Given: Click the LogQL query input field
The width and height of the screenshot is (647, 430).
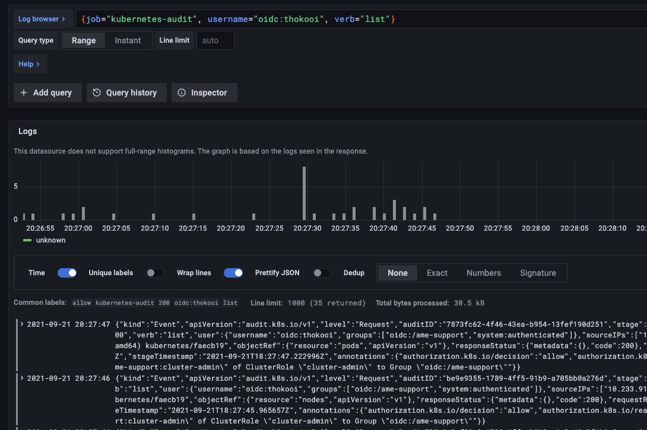Looking at the screenshot, I should click(x=361, y=19).
